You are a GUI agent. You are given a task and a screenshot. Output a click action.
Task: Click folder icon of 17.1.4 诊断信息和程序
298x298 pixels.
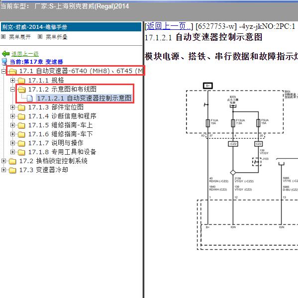click(21, 116)
